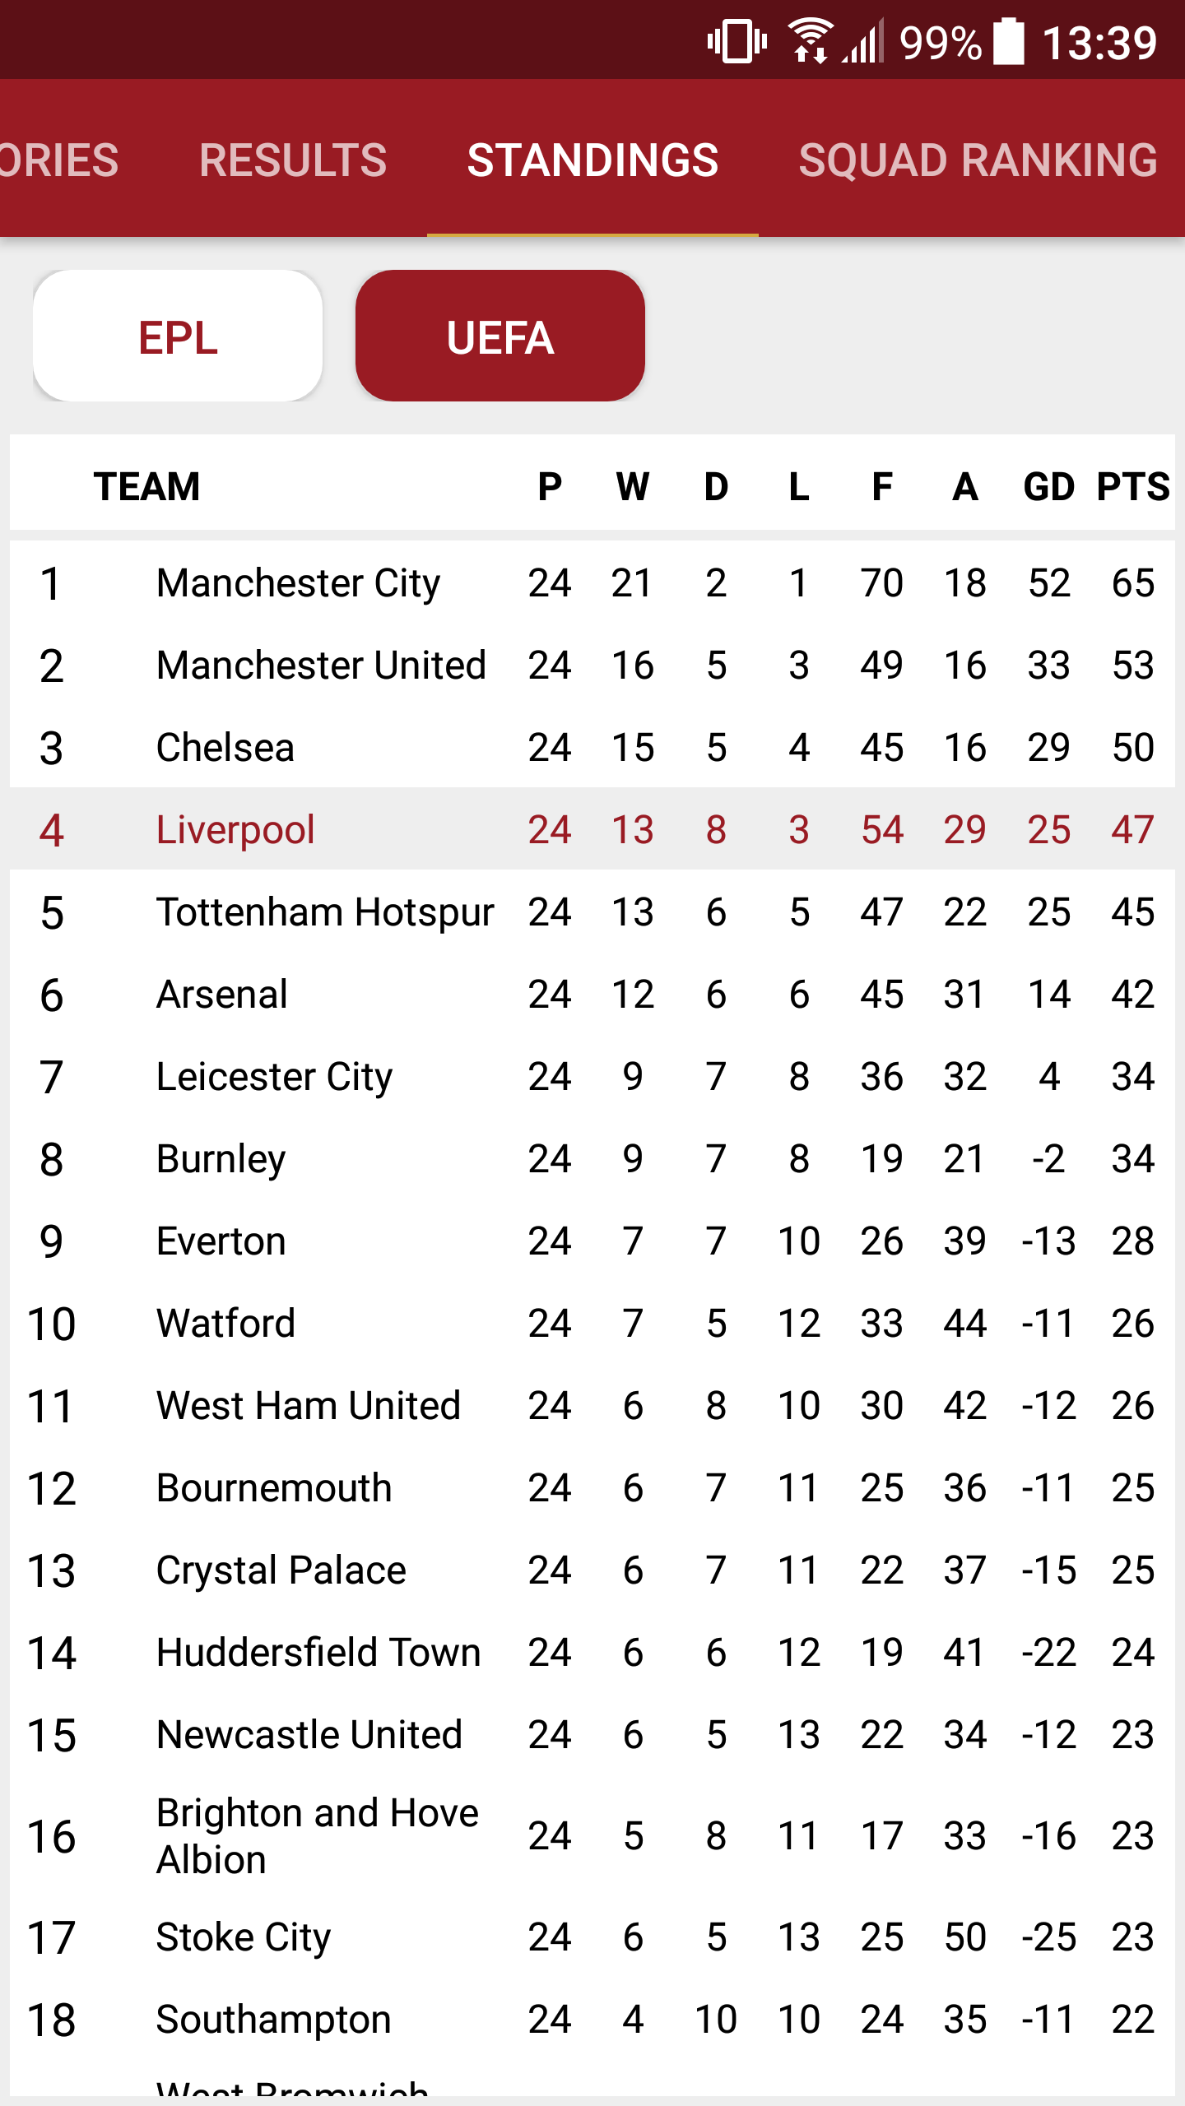Viewport: 1185px width, 2106px height.
Task: Tap the TEAM column header
Action: pyautogui.click(x=146, y=486)
